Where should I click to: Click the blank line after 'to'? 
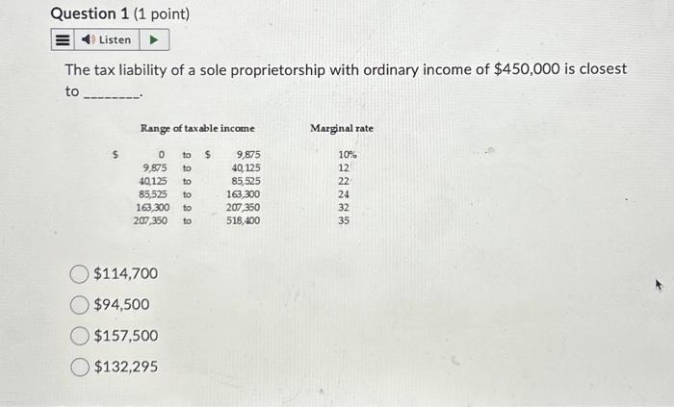[x=112, y=93]
